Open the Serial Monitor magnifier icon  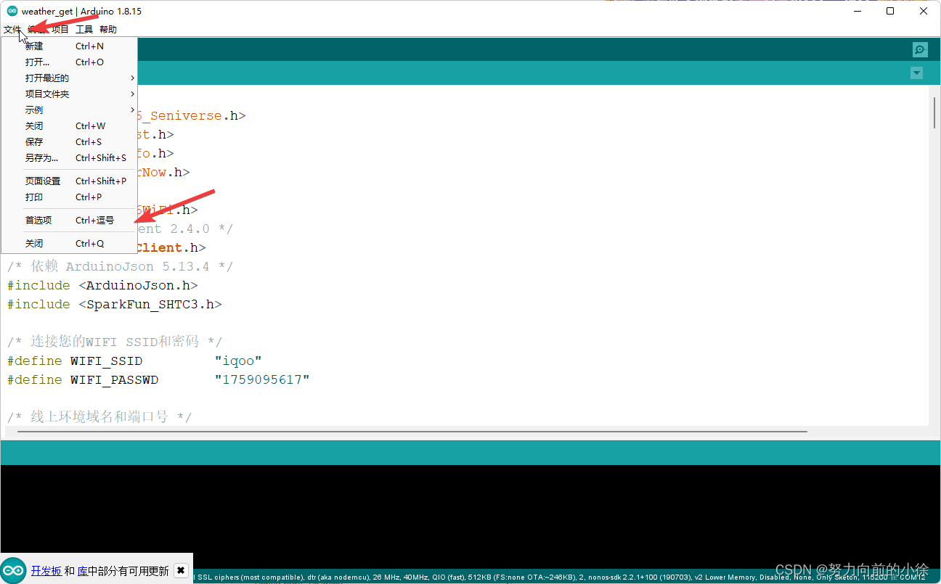click(920, 49)
